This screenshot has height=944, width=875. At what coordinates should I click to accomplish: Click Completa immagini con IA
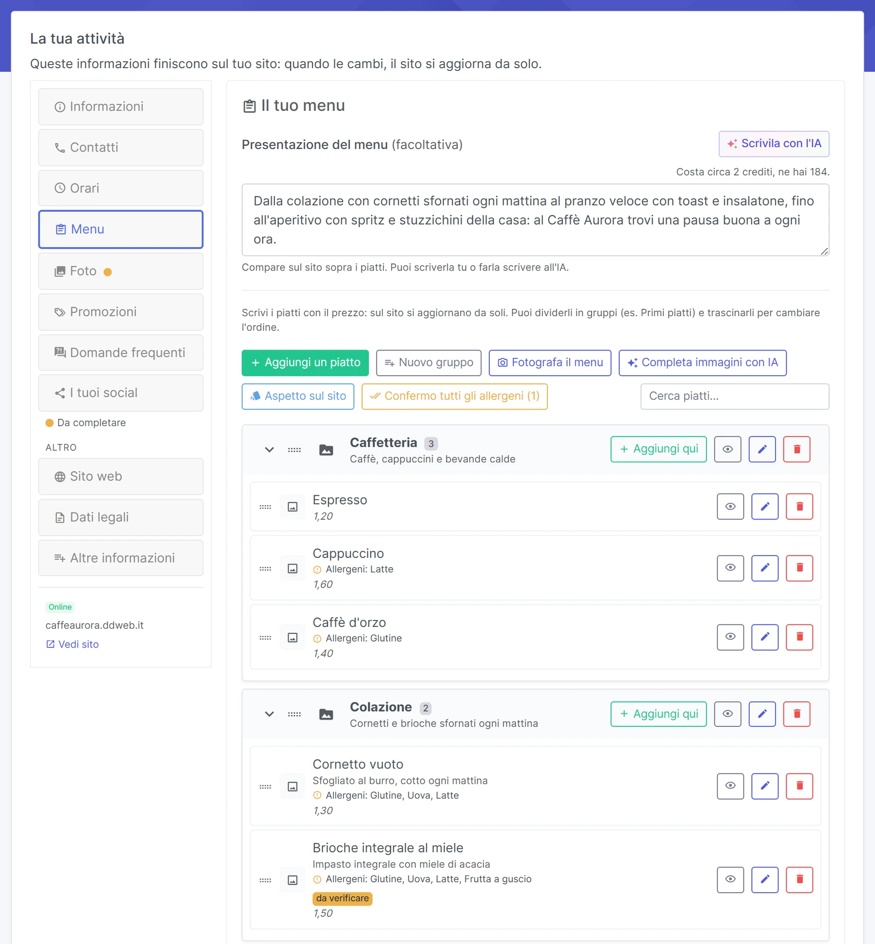(x=702, y=363)
